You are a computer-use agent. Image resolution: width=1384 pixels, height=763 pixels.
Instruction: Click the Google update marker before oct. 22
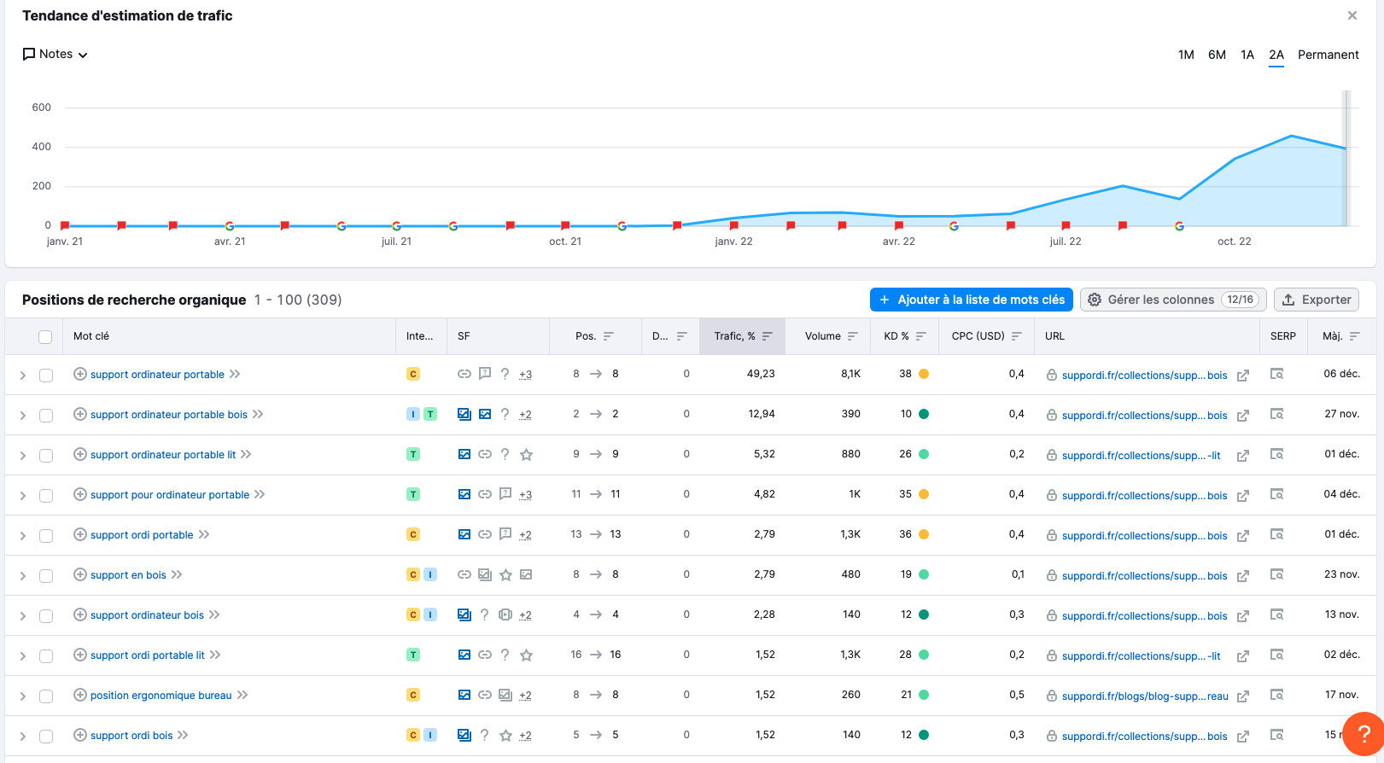(x=1179, y=226)
